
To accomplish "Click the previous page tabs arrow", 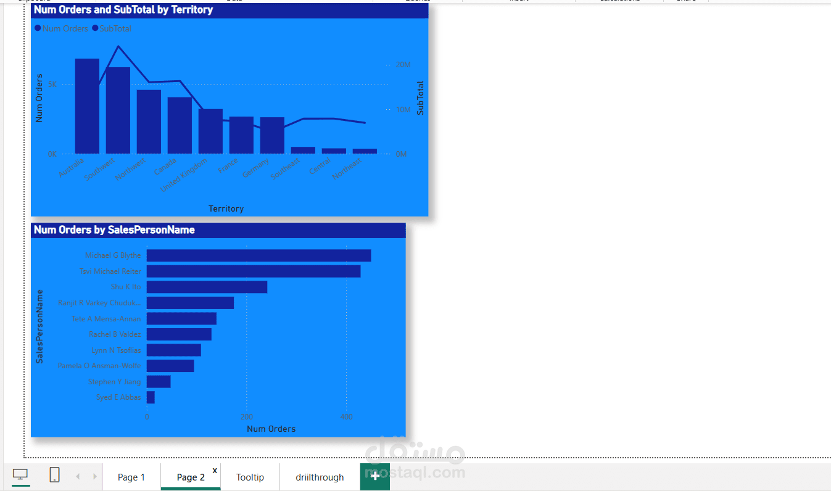I will 78,476.
